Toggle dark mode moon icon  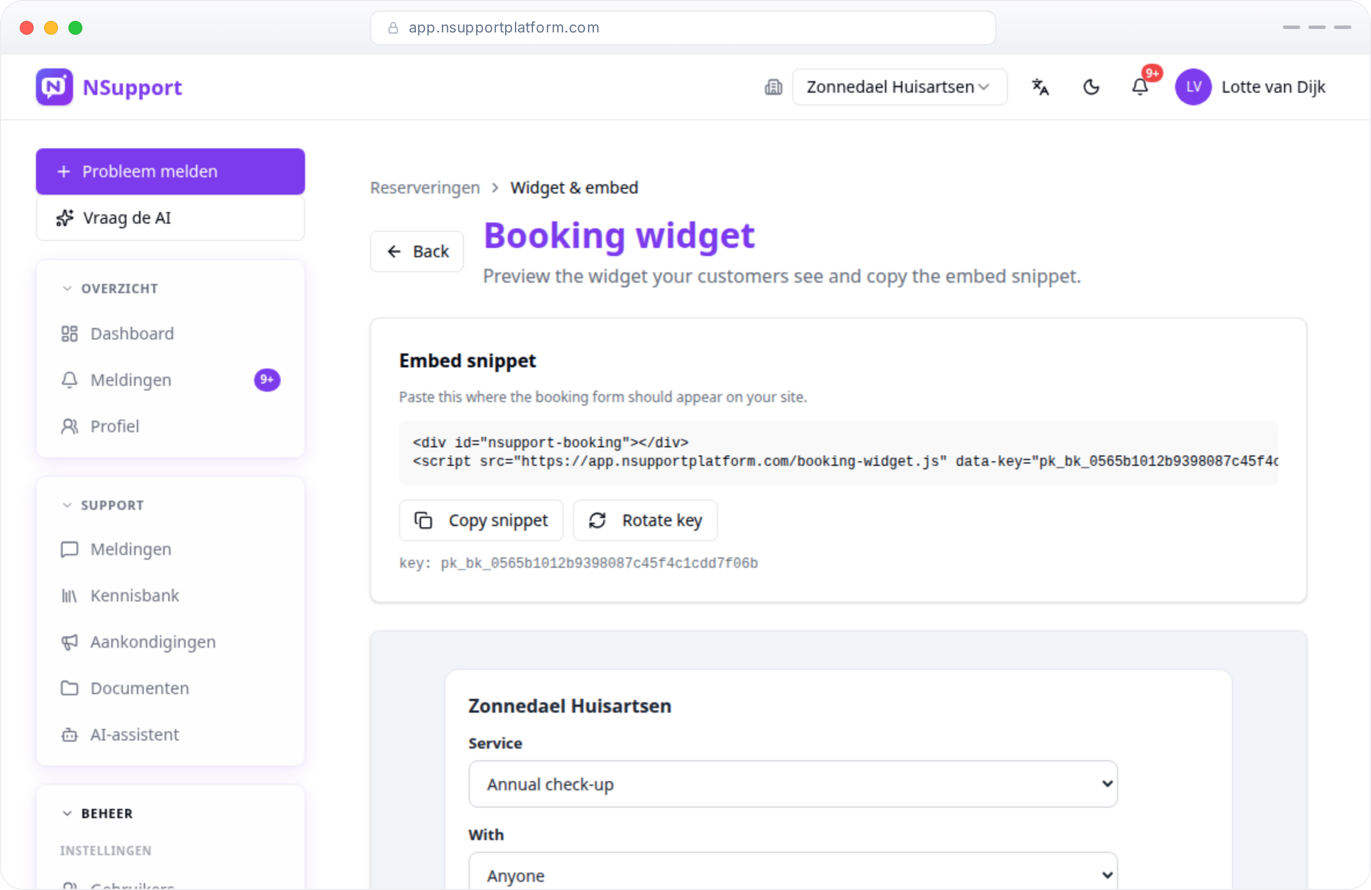pyautogui.click(x=1091, y=87)
